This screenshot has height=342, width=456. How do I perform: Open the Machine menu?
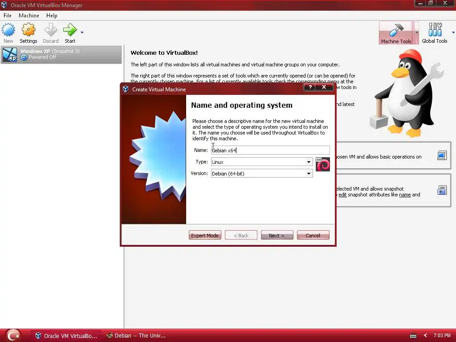29,16
